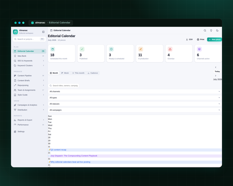Click the Content Pipeline board icon
The image size is (233, 186).
click(15, 76)
